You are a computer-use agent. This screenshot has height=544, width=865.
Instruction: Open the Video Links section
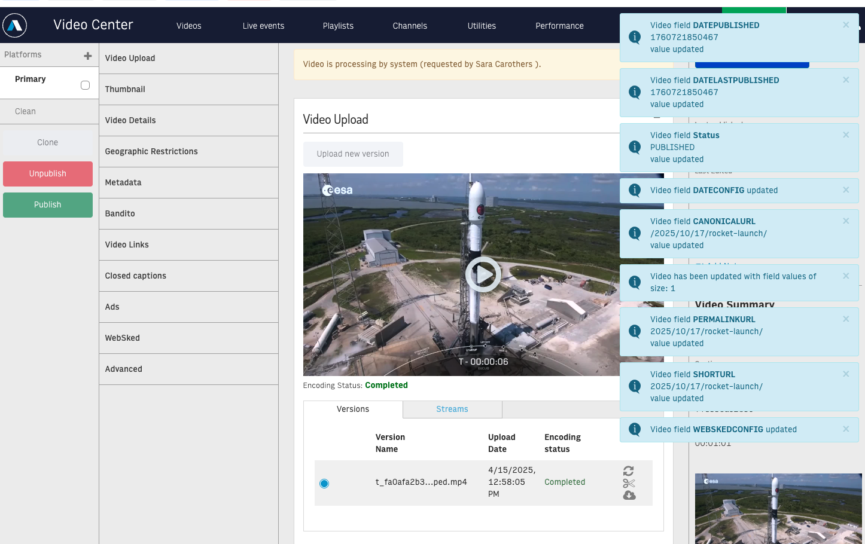[x=188, y=245]
